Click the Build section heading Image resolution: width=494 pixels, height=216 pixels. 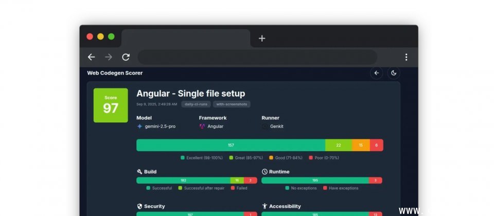coord(150,172)
